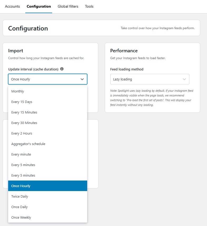Screen dimensions: 207x226
Task: Click the disabled chevron on Feed loading method
Action: coord(185,79)
